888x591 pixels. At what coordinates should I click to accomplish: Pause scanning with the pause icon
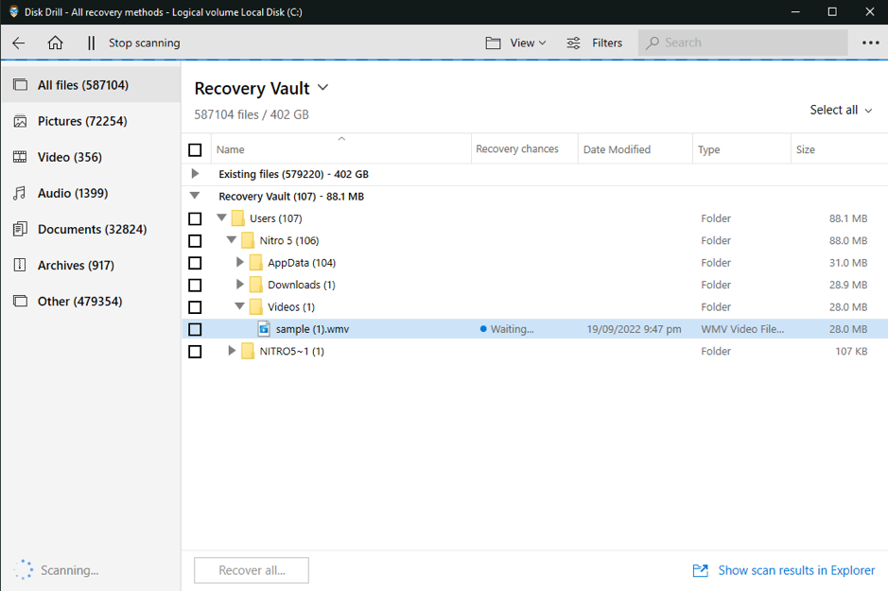pyautogui.click(x=91, y=43)
